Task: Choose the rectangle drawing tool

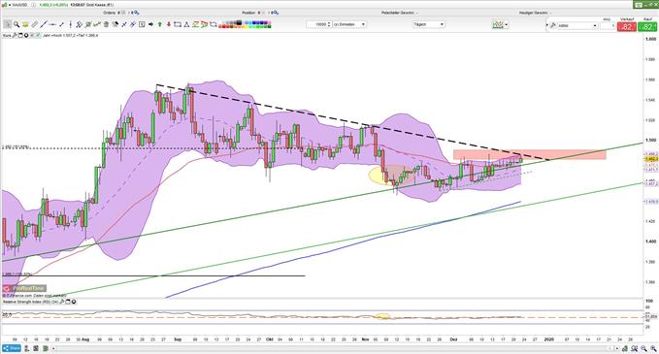Action: click(x=178, y=24)
